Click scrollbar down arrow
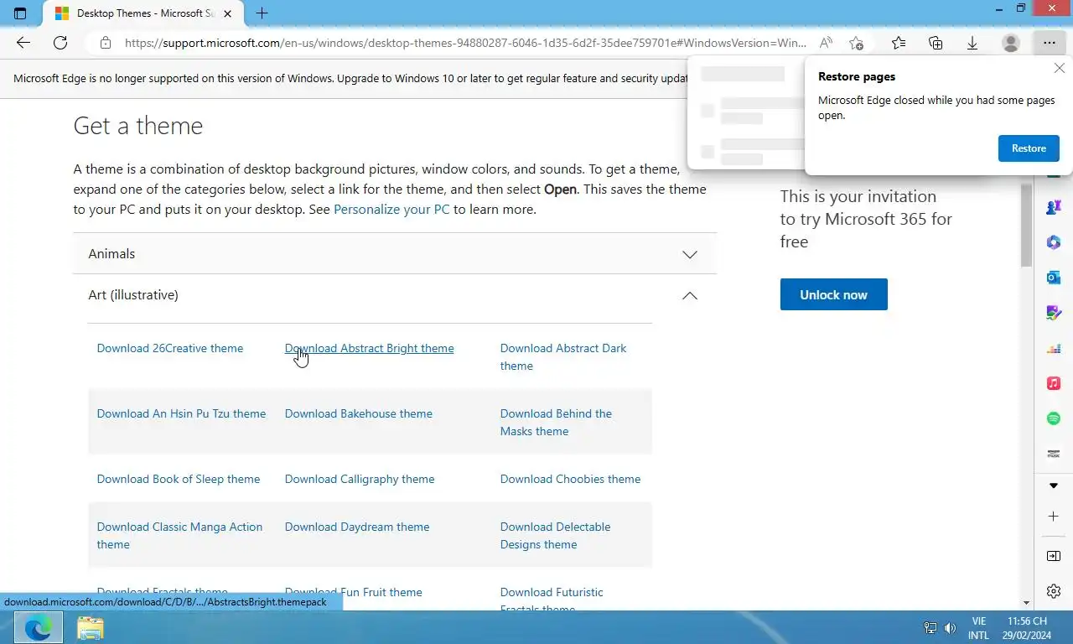The width and height of the screenshot is (1073, 644). point(1026,602)
